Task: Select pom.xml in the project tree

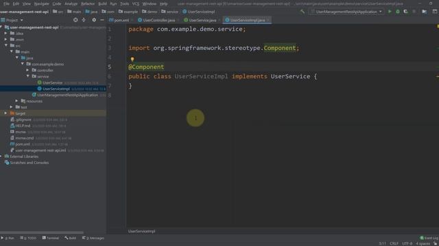Action: pos(23,144)
